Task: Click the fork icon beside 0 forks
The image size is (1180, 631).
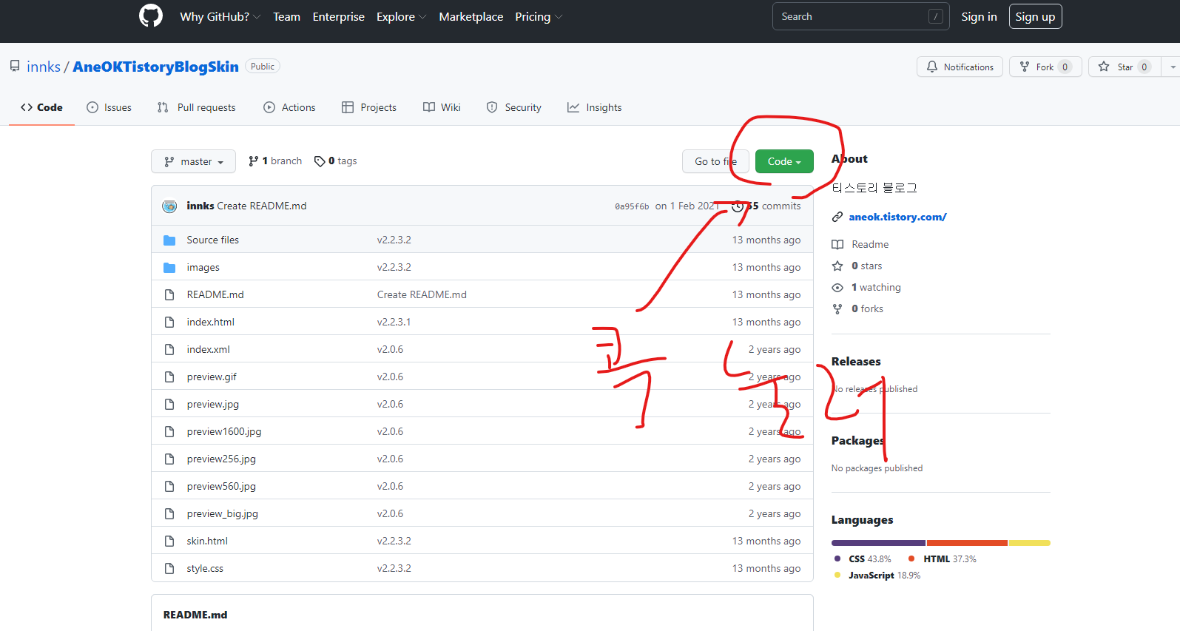Action: pyautogui.click(x=837, y=308)
